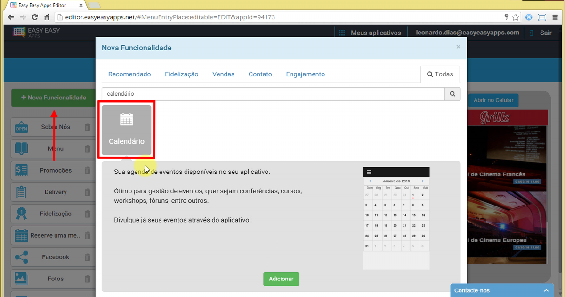Select the Recomendado tab
This screenshot has height=297, width=565.
click(129, 74)
